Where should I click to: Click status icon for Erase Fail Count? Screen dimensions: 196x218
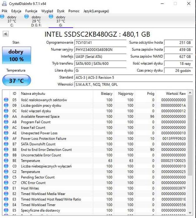6,127
